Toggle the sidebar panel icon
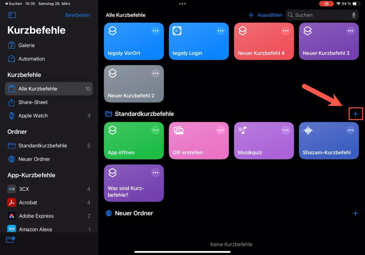Viewport: 365px width, 255px height. [x=12, y=15]
